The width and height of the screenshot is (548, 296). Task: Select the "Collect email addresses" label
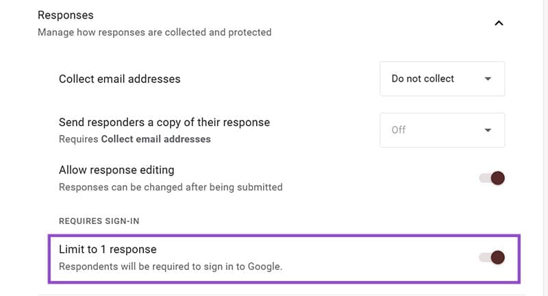tap(120, 79)
